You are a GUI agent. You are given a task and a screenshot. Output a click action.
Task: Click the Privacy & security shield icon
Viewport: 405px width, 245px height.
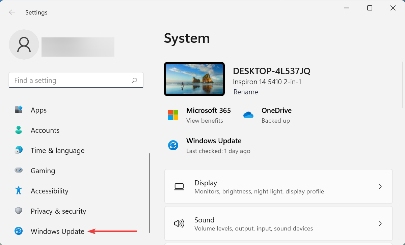19,211
